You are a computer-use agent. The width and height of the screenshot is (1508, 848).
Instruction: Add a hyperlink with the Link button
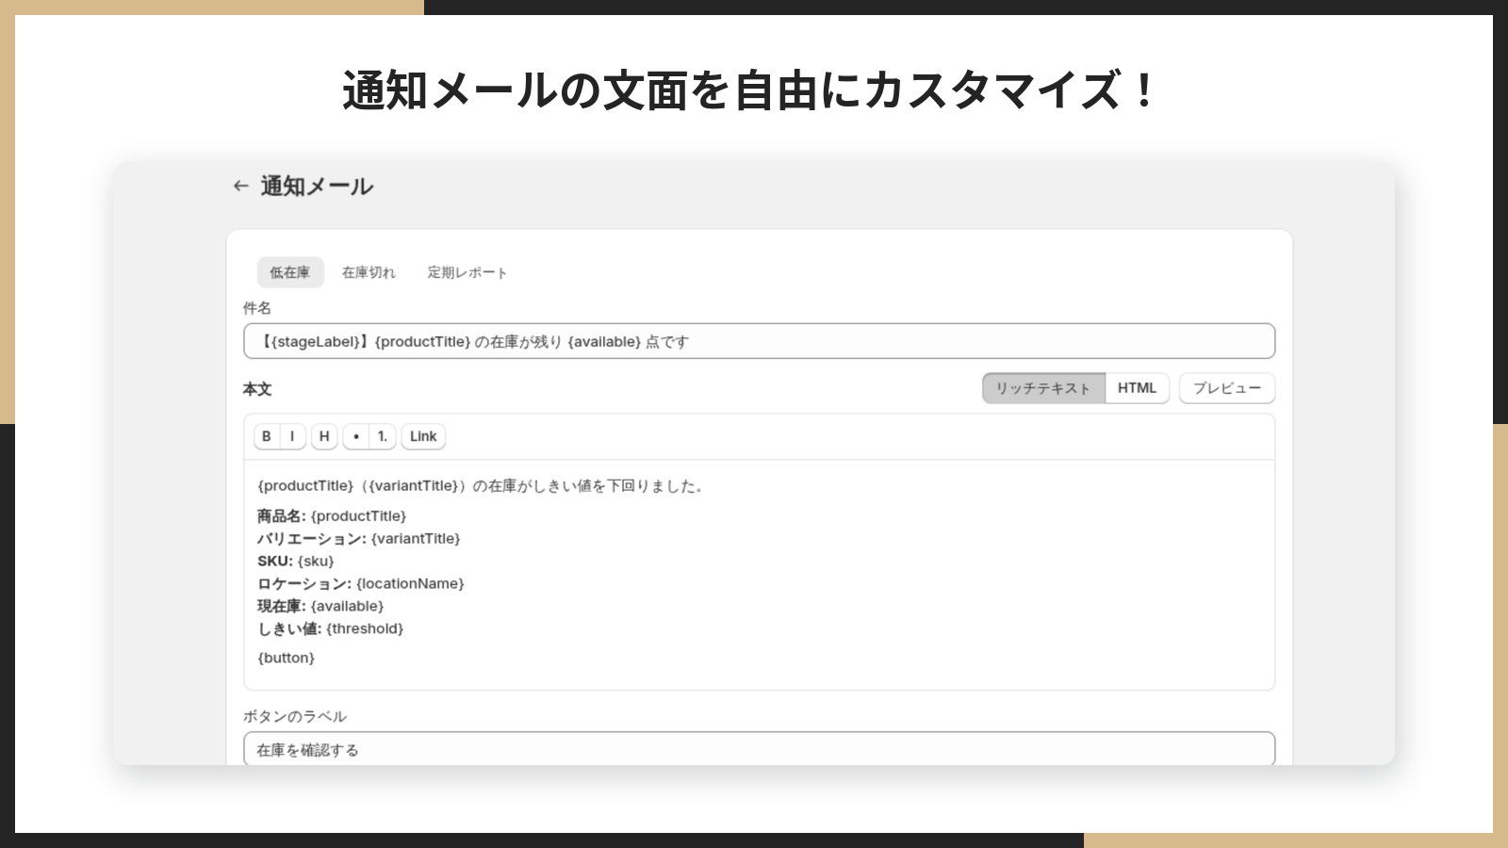click(423, 436)
